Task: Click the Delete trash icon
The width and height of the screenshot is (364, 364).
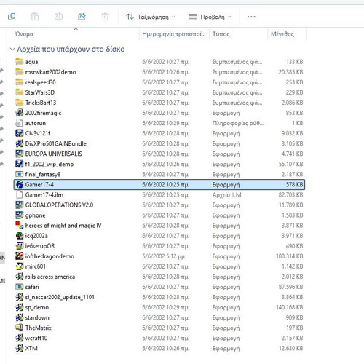Action: click(x=105, y=17)
